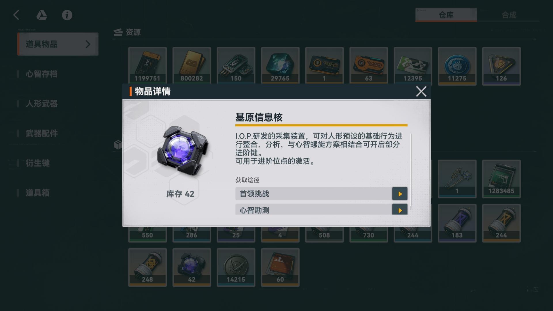The height and width of the screenshot is (311, 553).
Task: Select the 武器配件 category
Action: tap(42, 133)
